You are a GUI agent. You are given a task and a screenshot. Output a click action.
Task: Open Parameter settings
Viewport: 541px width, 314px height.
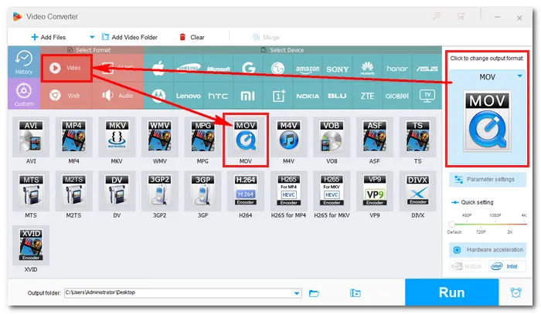coord(487,180)
